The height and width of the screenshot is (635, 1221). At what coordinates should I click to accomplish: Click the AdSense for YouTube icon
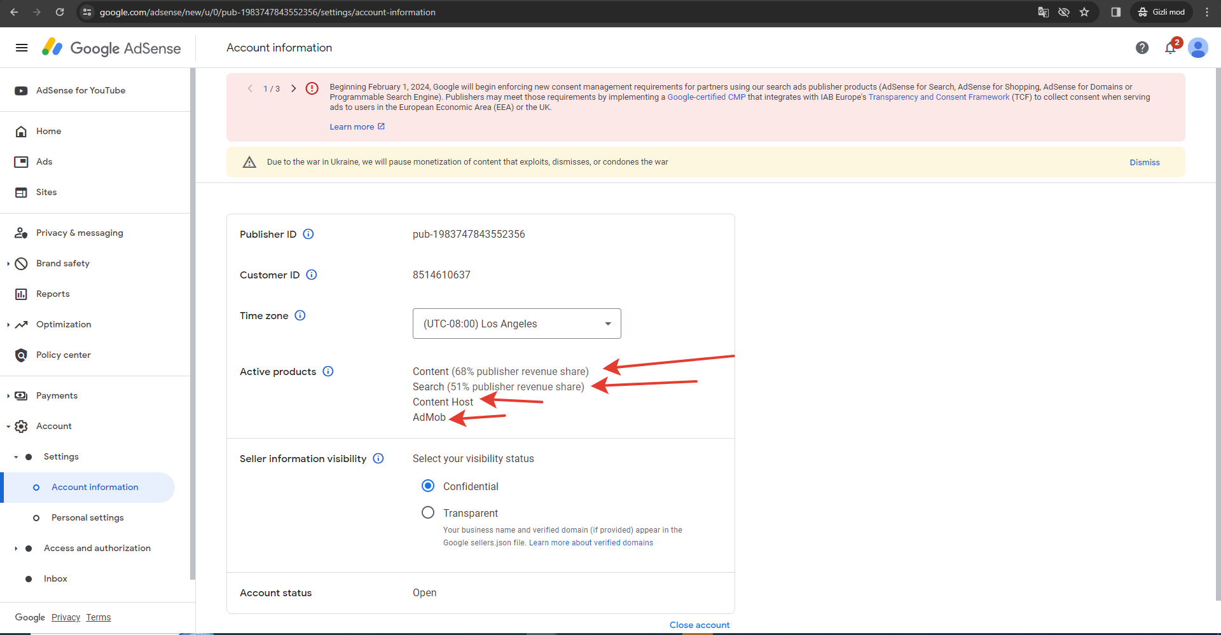coord(21,91)
